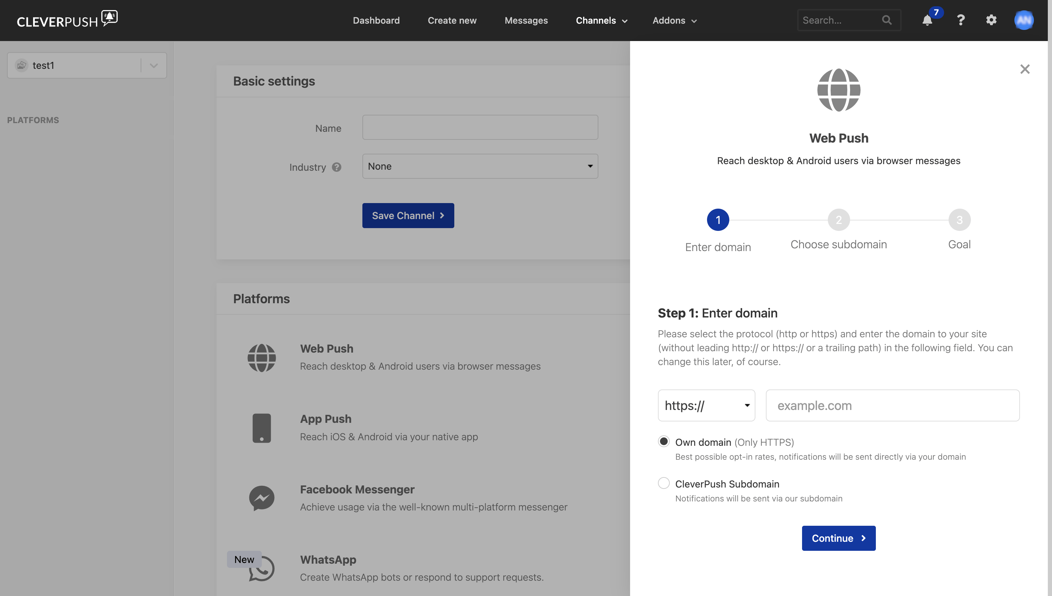Open the Industry dropdown
This screenshot has width=1052, height=596.
pyautogui.click(x=480, y=166)
